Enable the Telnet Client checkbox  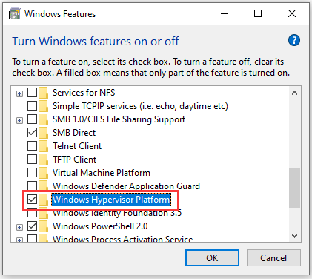point(32,146)
